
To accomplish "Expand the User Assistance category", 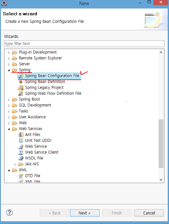I will tap(9, 117).
